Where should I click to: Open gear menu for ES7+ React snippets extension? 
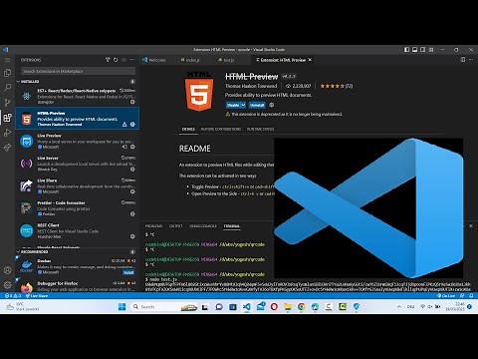(132, 102)
